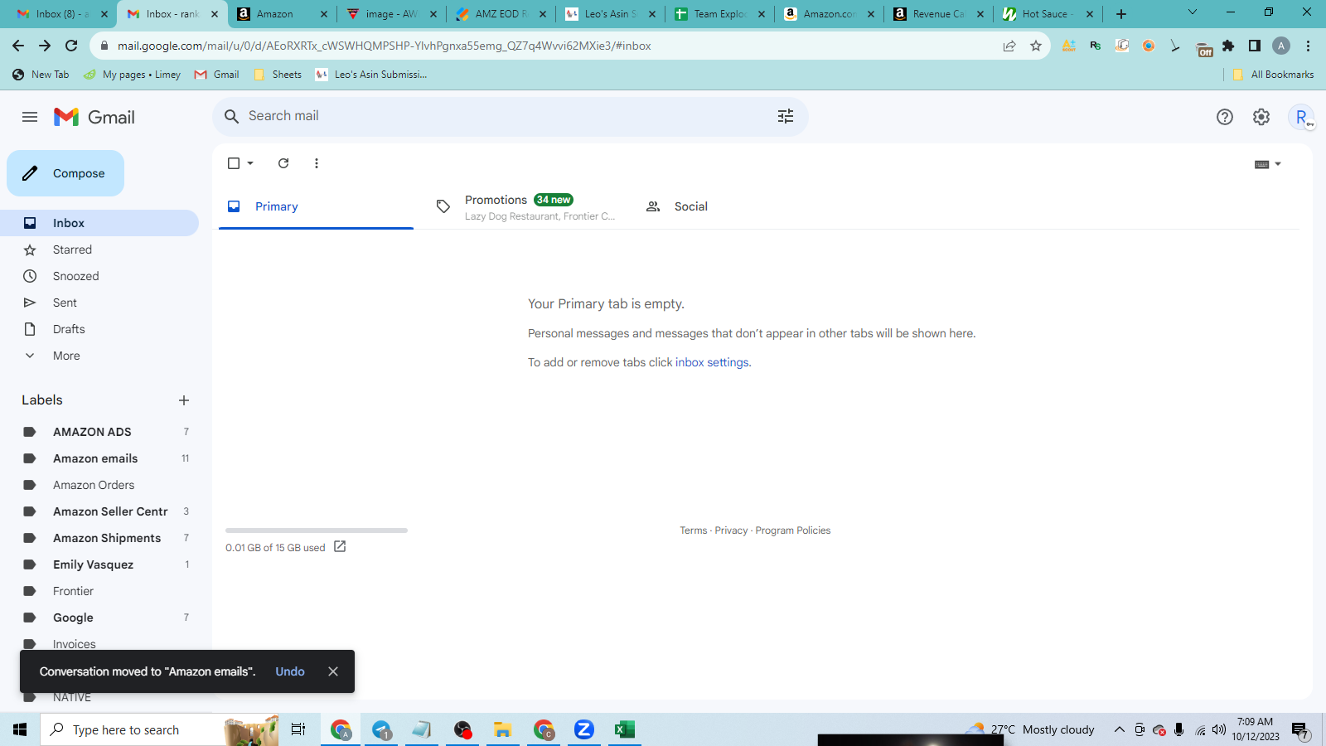
Task: Open the Google label
Action: (99, 618)
